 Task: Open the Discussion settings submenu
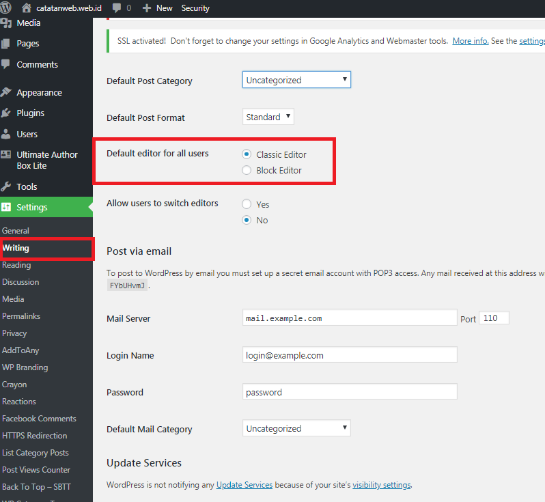pyautogui.click(x=20, y=282)
